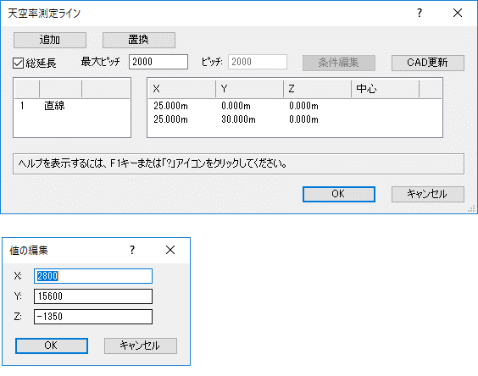
Task: Click the CAD更新 button
Action: tap(428, 63)
